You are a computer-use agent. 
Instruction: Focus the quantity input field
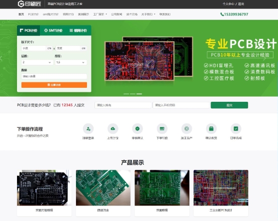pyautogui.click(x=54, y=76)
